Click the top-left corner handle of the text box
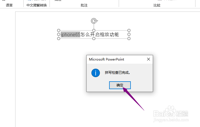200x127 pixels. point(59,30)
